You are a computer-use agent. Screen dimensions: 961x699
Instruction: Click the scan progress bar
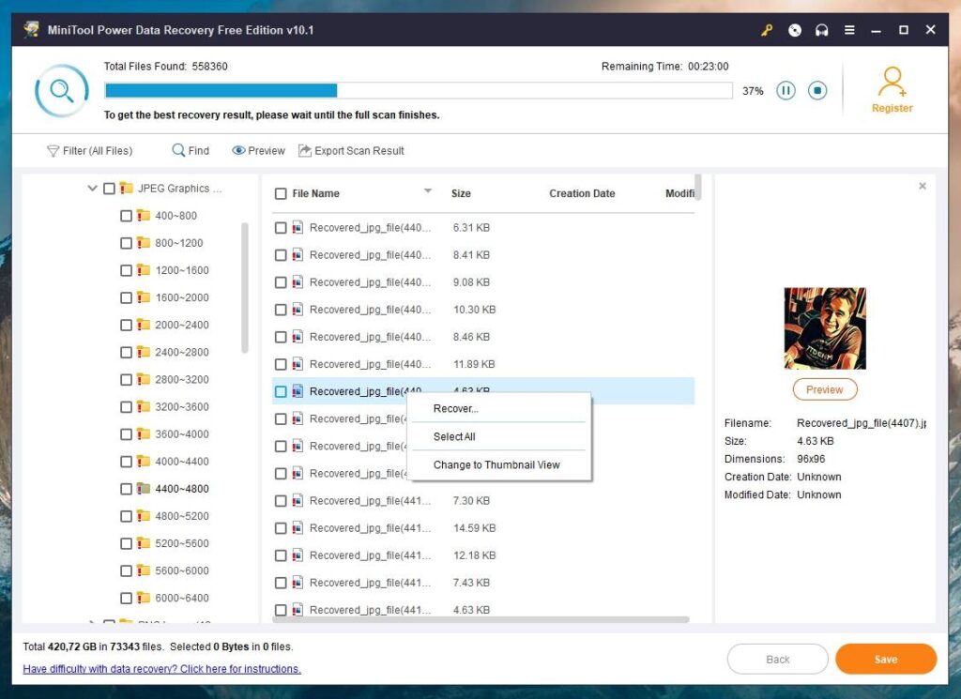click(x=418, y=91)
